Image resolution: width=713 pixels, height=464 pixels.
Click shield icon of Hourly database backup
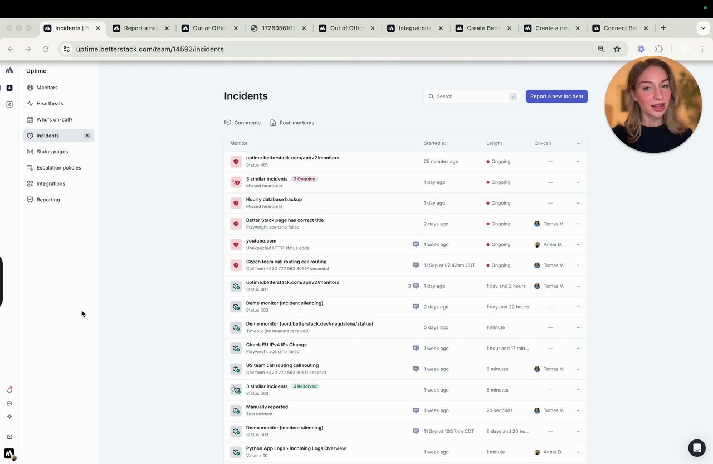[x=236, y=203]
